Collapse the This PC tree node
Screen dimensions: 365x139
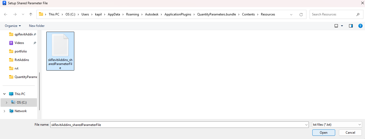[4, 94]
